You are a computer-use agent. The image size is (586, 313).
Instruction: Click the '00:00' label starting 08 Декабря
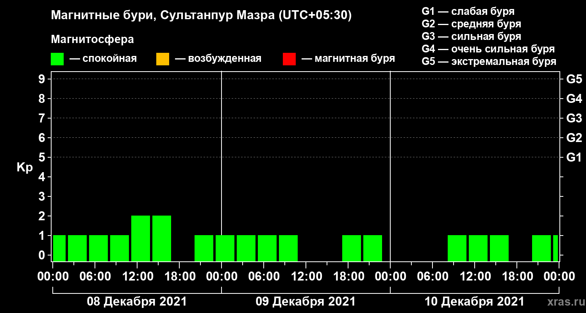click(x=53, y=276)
